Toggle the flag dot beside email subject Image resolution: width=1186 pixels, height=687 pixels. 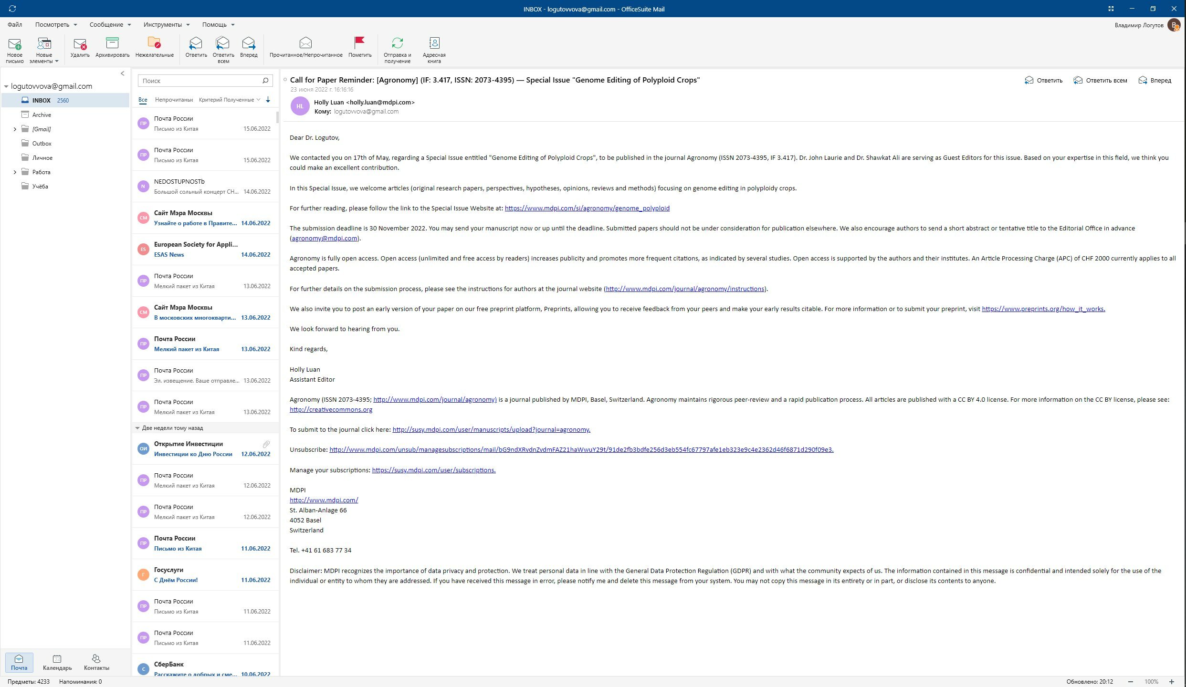285,80
